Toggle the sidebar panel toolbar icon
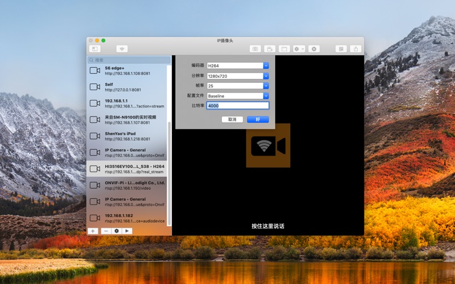 pos(94,49)
